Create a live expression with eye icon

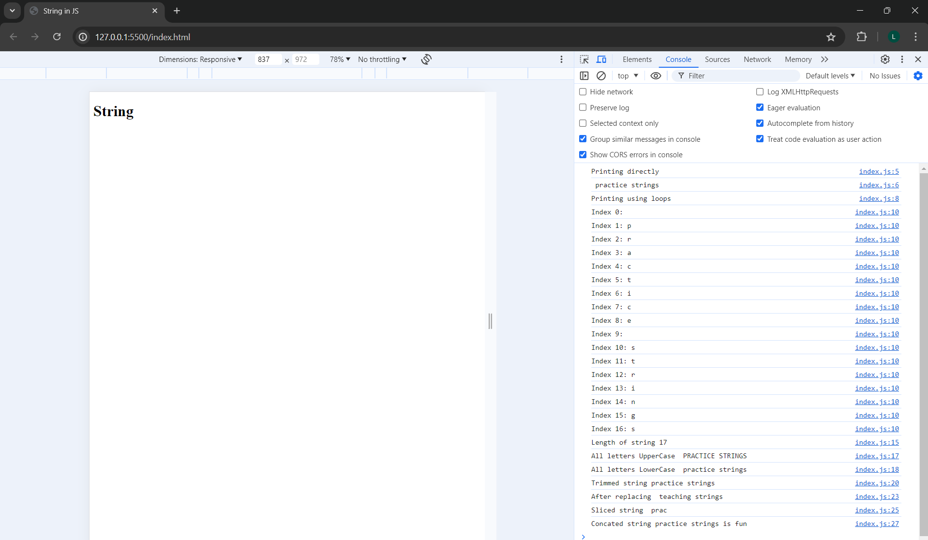[656, 75]
